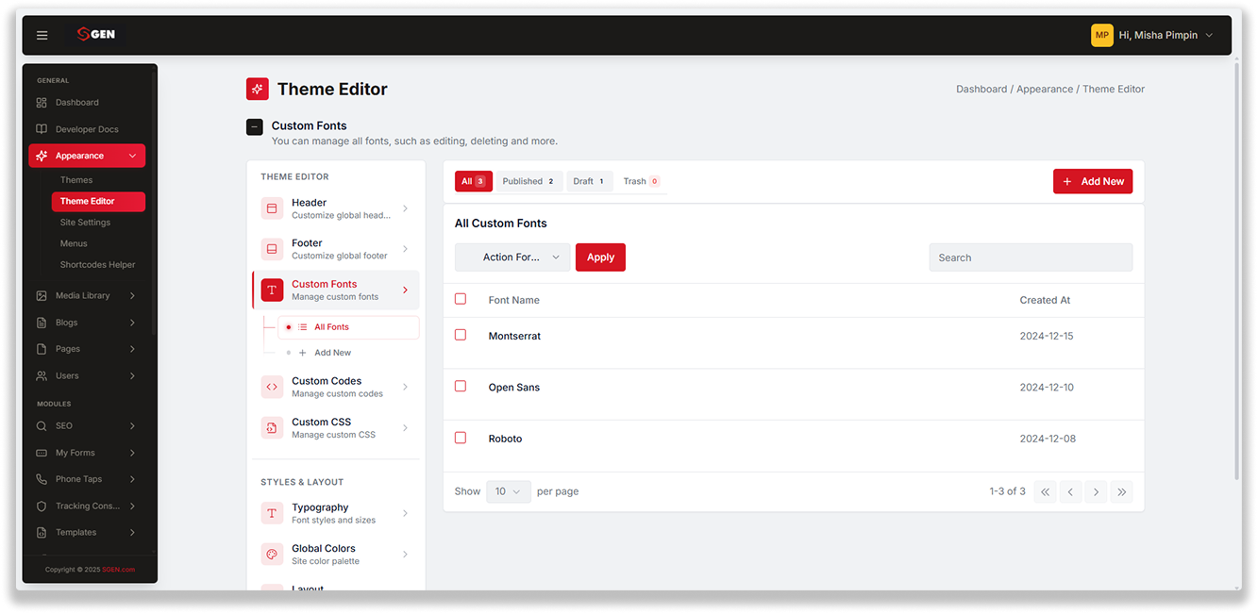Click the Custom Codes brackets icon
The width and height of the screenshot is (1258, 614).
[272, 387]
